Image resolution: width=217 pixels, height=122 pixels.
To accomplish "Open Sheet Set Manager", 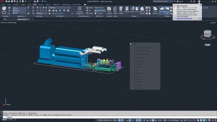I will coord(142,11).
